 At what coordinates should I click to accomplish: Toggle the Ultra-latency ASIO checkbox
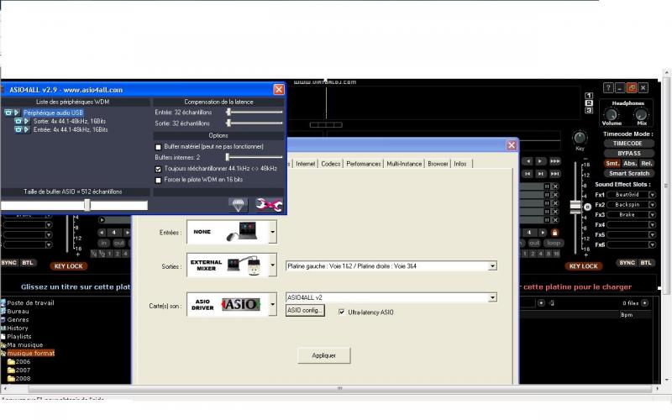click(x=341, y=312)
